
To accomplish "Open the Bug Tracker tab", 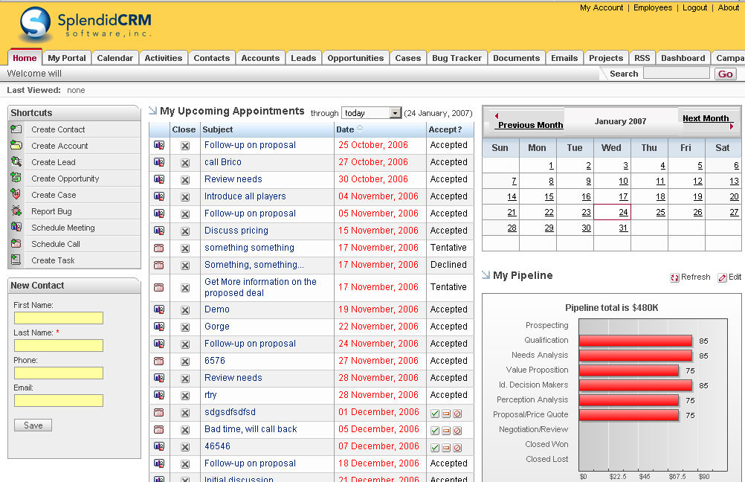I will pos(457,58).
